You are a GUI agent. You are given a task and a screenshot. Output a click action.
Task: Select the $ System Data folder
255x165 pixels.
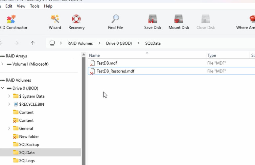pos(32,96)
